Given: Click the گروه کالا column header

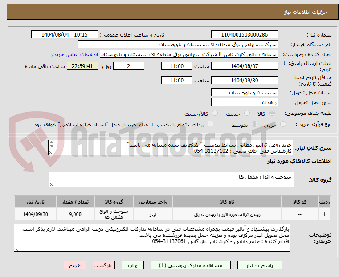Looking at the screenshot, I should coord(114,202).
